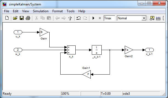Select the B Gain block
This screenshot has height=98, width=168.
click(x=44, y=32)
